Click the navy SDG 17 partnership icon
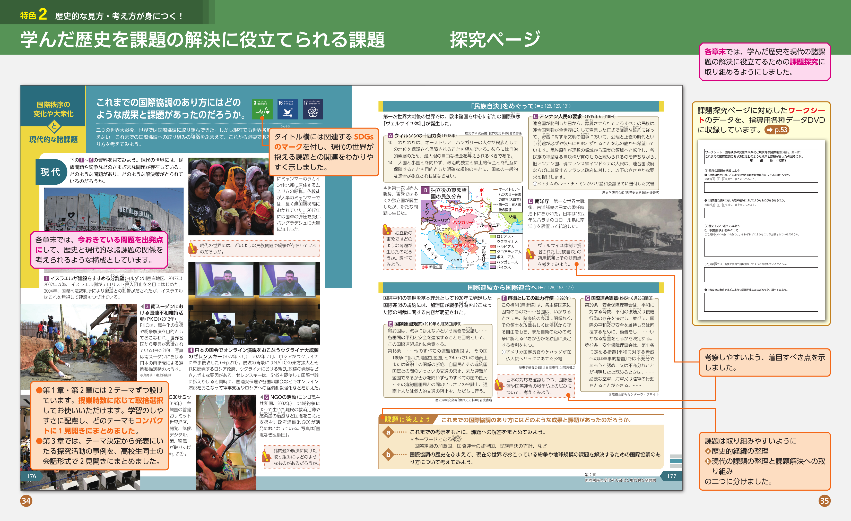This screenshot has height=521, width=851. (313, 109)
